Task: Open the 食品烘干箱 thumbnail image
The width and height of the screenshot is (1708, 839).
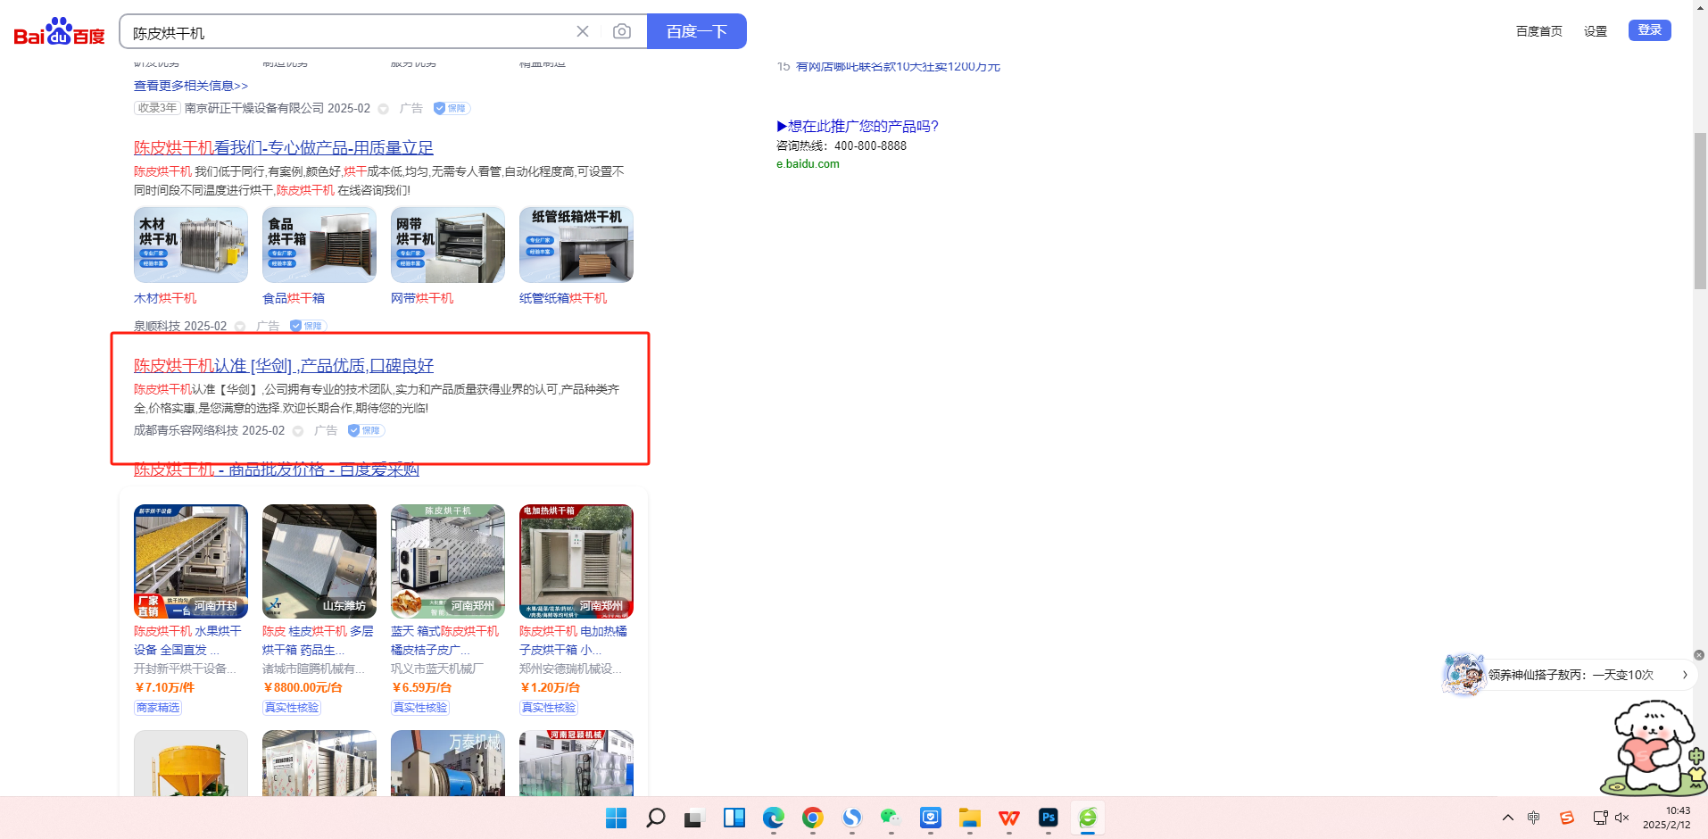Action: tap(319, 245)
